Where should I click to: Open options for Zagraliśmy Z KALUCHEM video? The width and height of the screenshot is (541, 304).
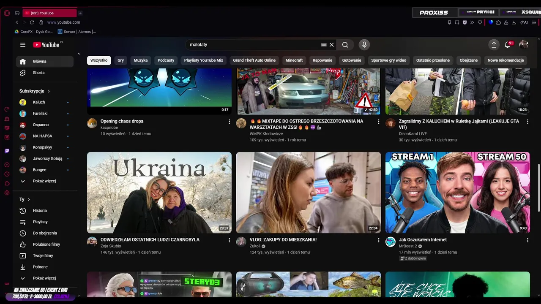tap(527, 122)
